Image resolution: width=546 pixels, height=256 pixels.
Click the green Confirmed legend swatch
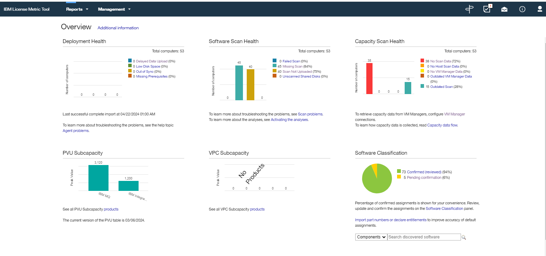[x=399, y=171]
